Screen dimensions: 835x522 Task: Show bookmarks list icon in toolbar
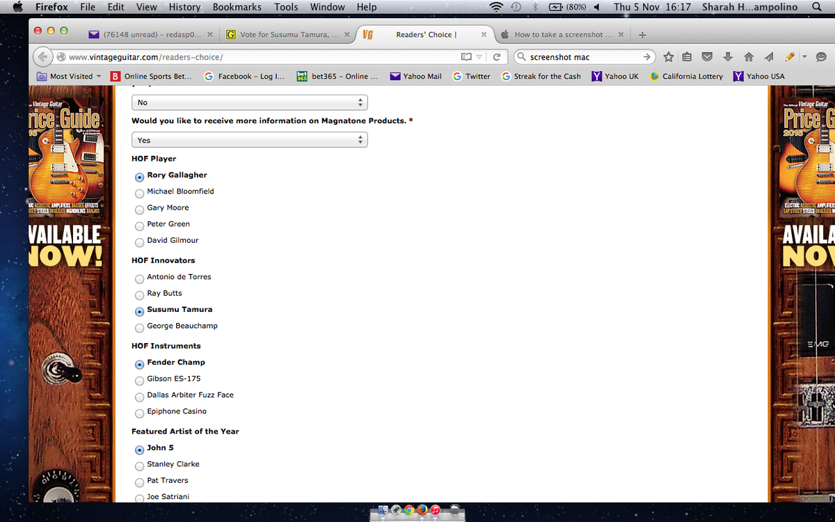pos(687,57)
